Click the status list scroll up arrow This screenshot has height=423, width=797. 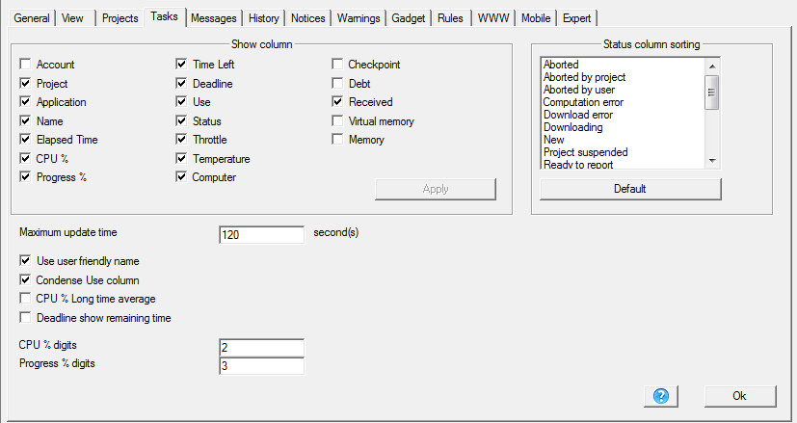(x=712, y=66)
